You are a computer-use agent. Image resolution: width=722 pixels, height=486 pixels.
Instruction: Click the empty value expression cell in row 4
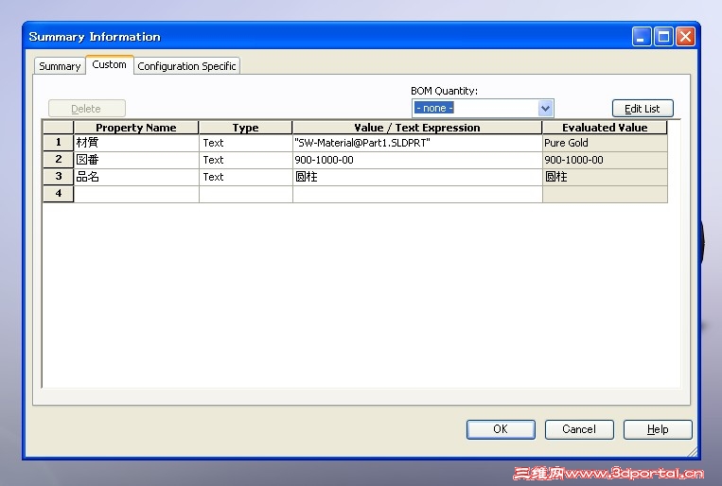pos(417,194)
